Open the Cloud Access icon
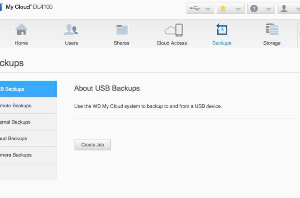 click(x=173, y=30)
